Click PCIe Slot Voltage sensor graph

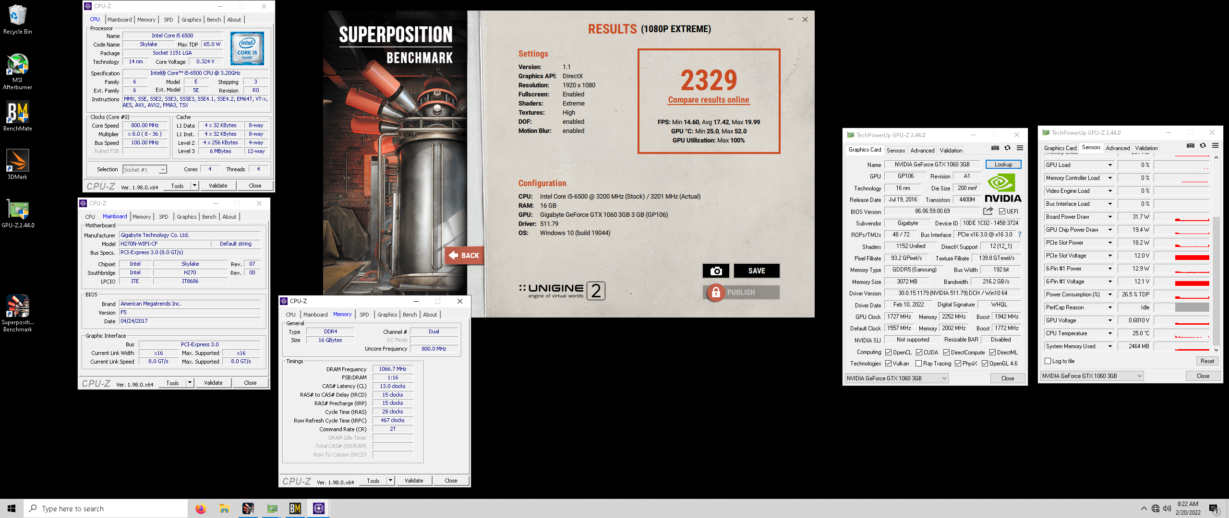1181,256
